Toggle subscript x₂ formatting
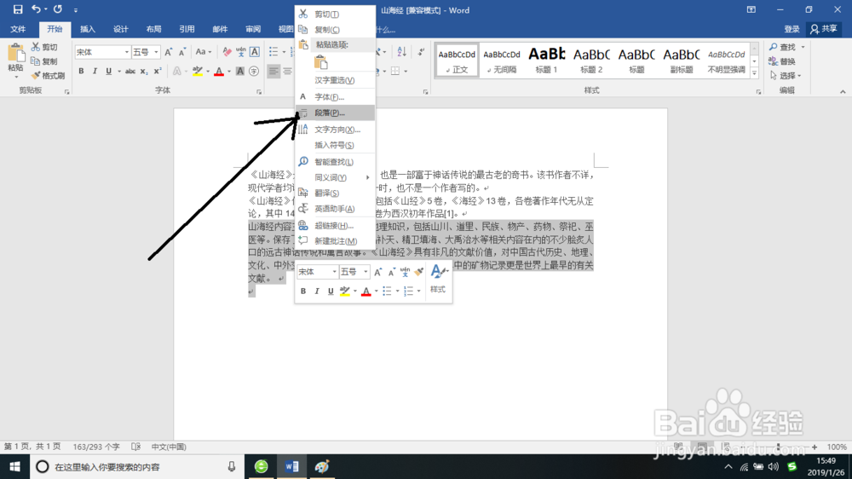The width and height of the screenshot is (852, 479). 143,72
